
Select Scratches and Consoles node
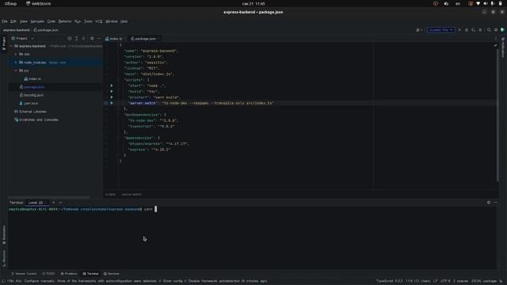36,120
